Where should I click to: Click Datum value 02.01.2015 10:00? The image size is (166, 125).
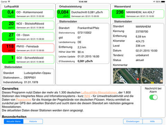147,51
